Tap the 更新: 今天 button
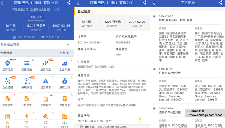225x128 pixels. point(36,17)
